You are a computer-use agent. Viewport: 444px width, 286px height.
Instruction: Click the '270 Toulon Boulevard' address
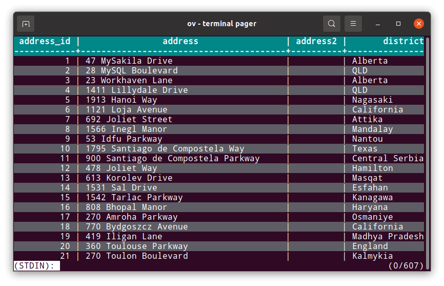click(137, 256)
